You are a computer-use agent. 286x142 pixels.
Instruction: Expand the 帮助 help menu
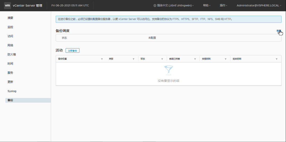pyautogui.click(x=207, y=6)
